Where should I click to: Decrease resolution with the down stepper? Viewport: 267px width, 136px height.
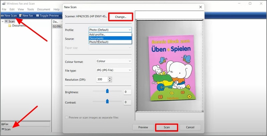tap(110, 81)
